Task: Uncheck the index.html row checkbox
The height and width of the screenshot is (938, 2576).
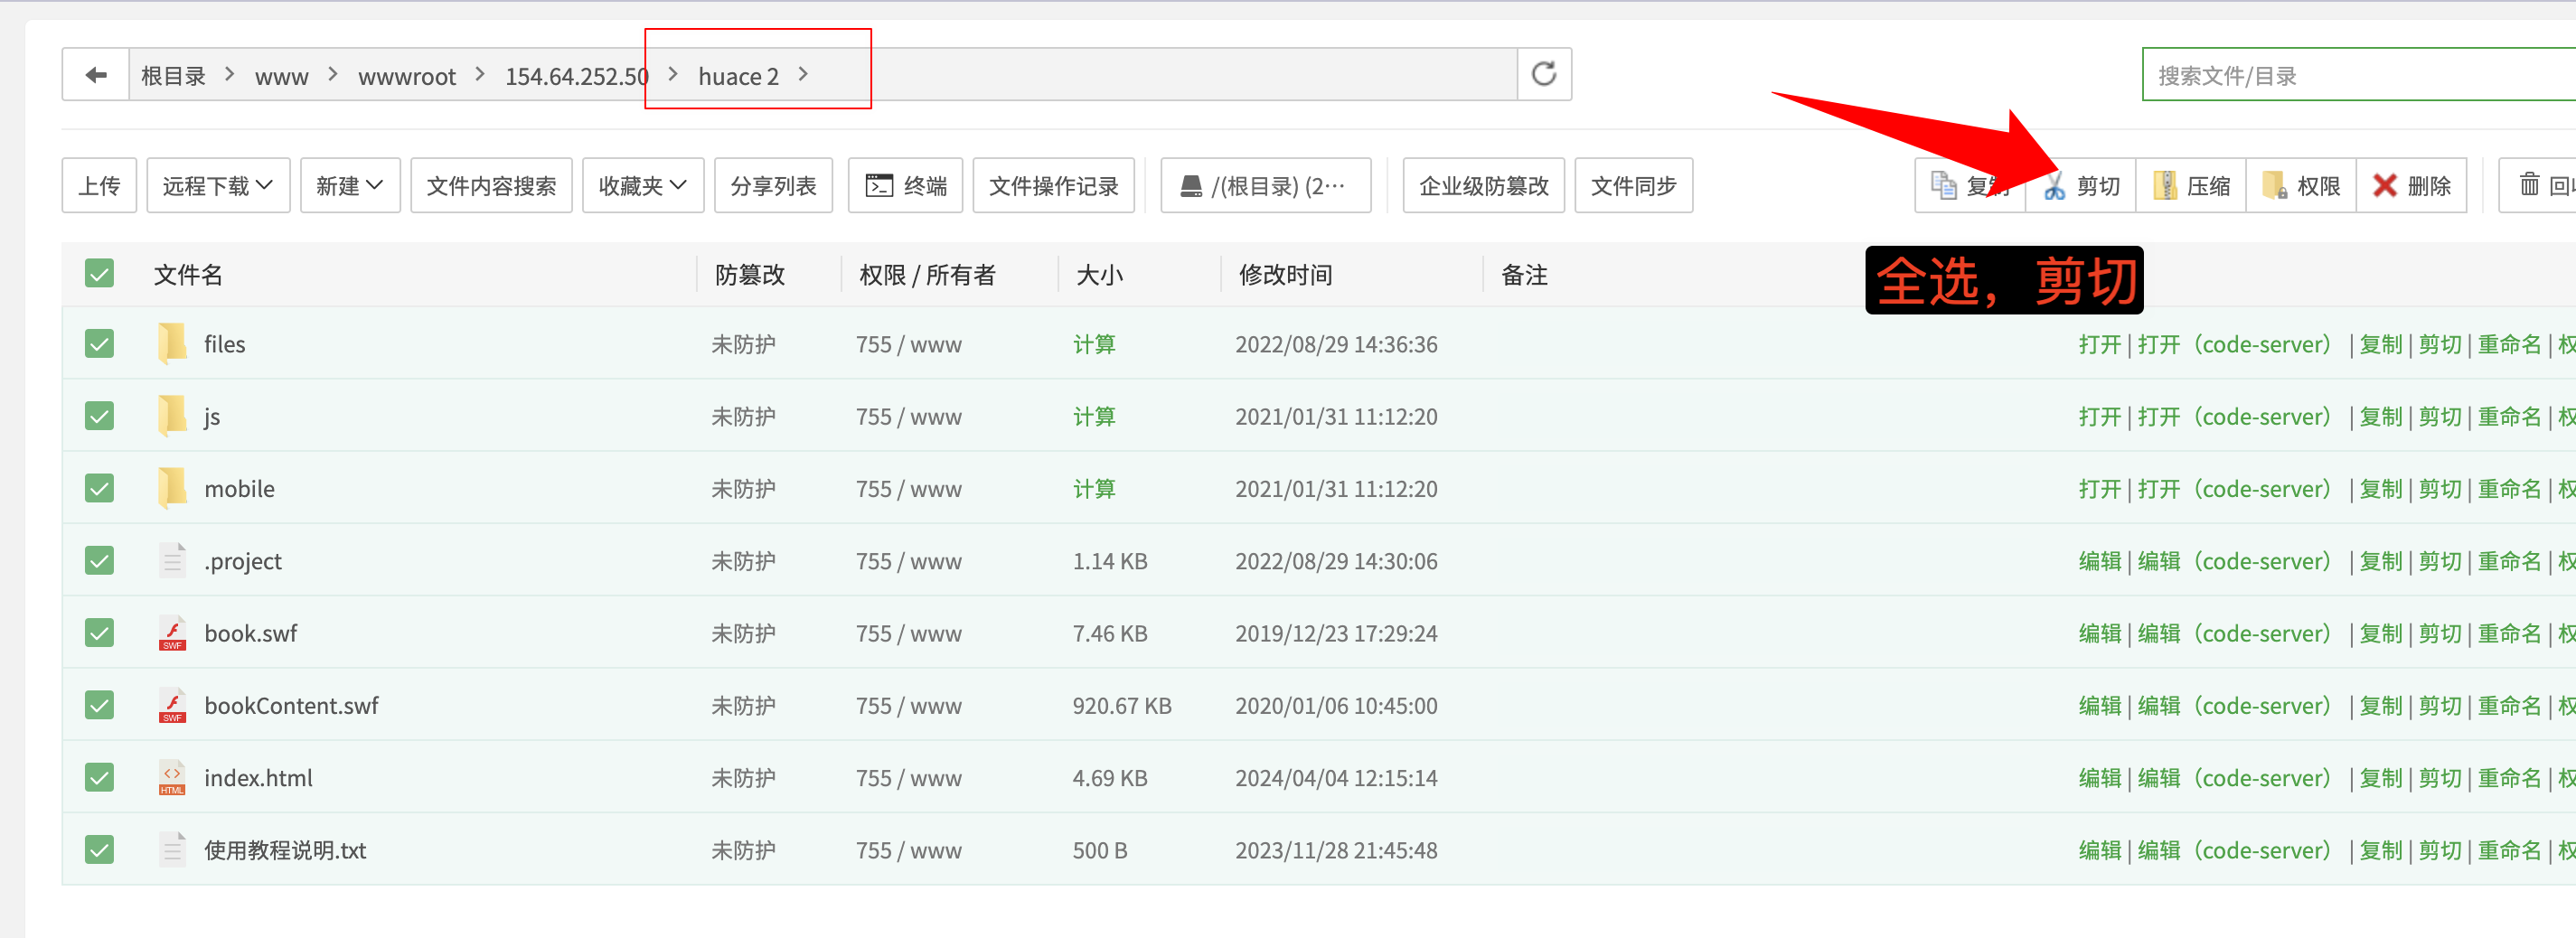Action: coord(99,777)
